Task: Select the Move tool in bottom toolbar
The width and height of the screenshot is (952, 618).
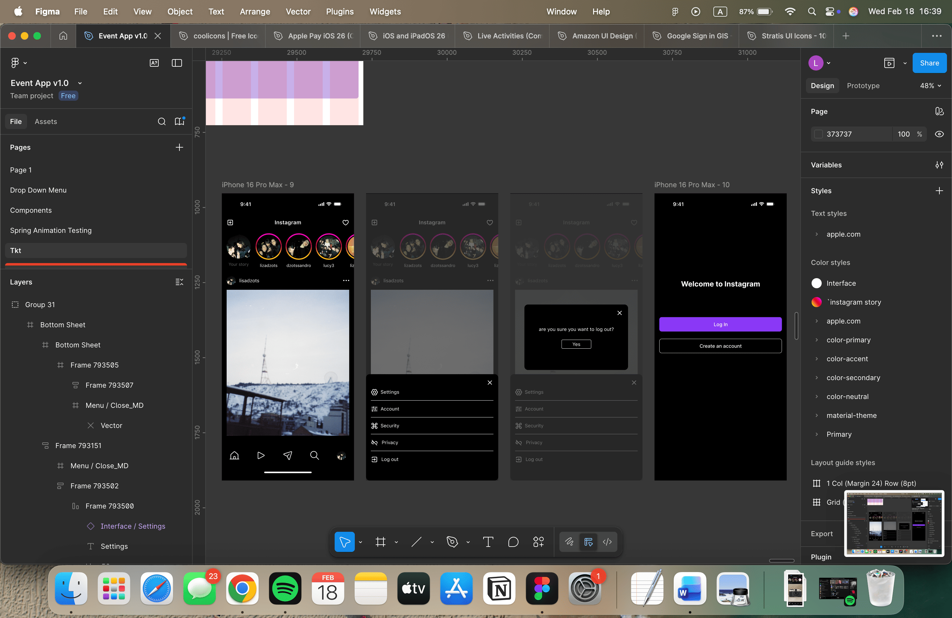Action: (x=344, y=542)
